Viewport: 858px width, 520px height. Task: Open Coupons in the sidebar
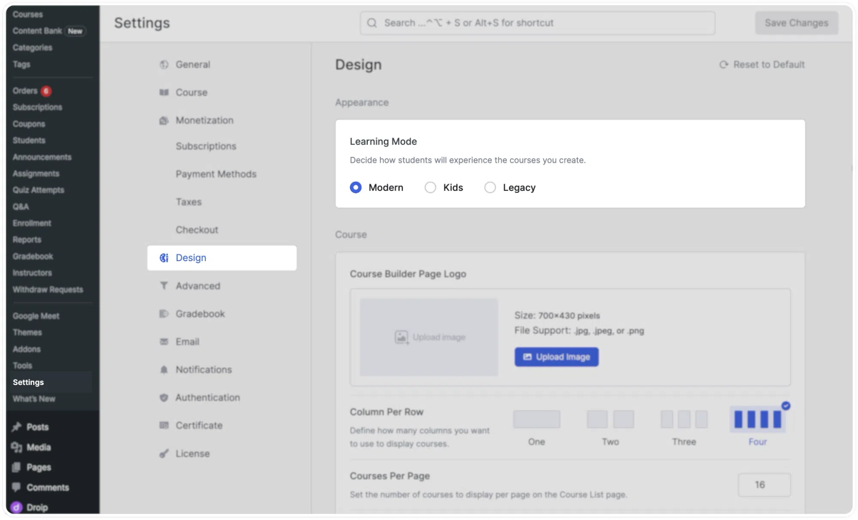(x=29, y=124)
